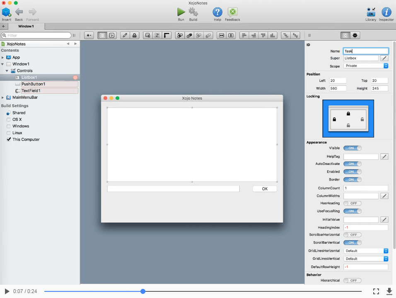Align controls right edges icon
396x298 pixels.
254,35
